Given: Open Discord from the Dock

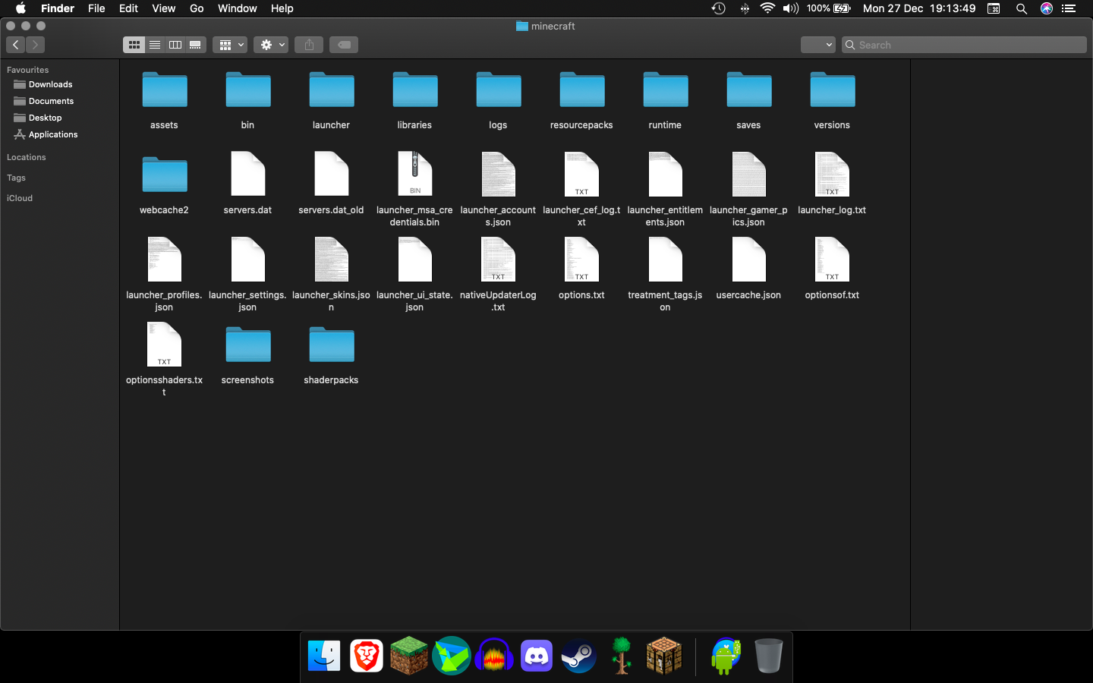Looking at the screenshot, I should point(537,656).
